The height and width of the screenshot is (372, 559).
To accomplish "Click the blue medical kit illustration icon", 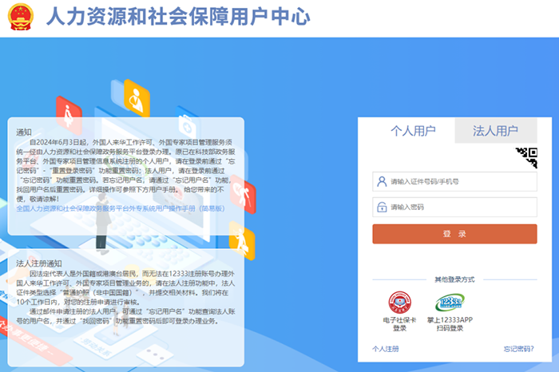I will 188,126.
